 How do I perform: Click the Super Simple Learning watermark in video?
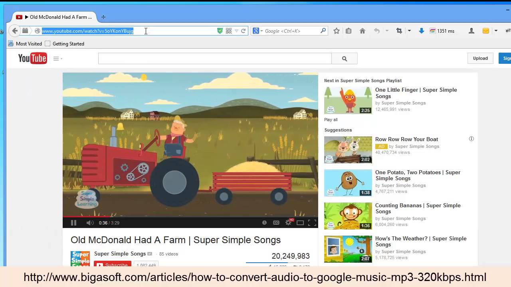pyautogui.click(x=87, y=199)
